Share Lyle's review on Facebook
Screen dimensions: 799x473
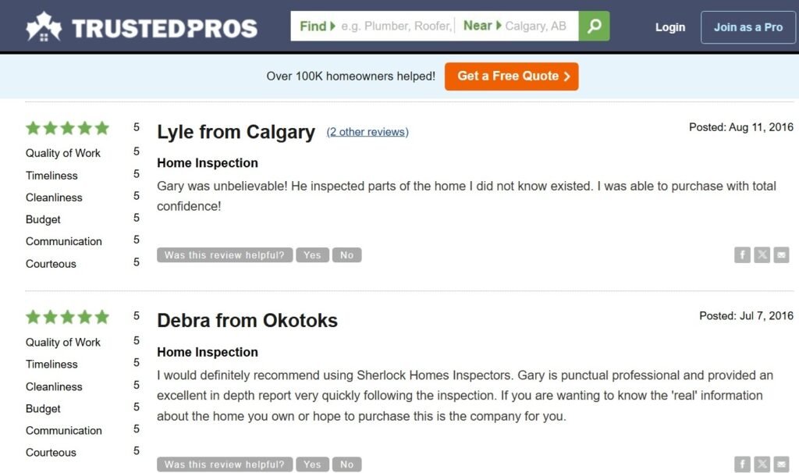point(742,254)
